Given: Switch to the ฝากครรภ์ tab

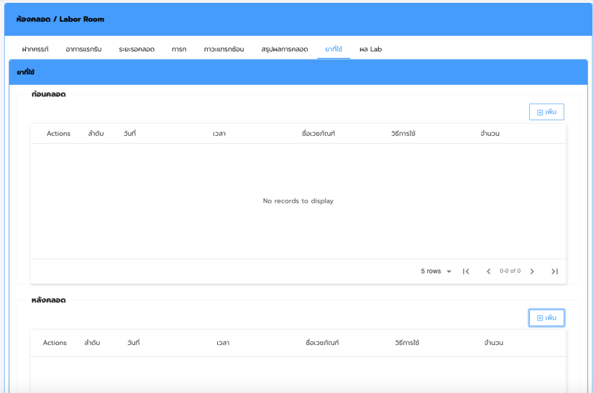Looking at the screenshot, I should 35,49.
